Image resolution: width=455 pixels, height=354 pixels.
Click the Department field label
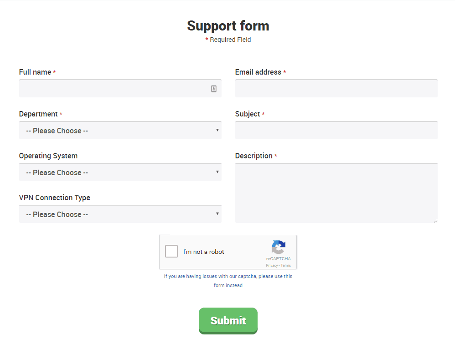[38, 114]
